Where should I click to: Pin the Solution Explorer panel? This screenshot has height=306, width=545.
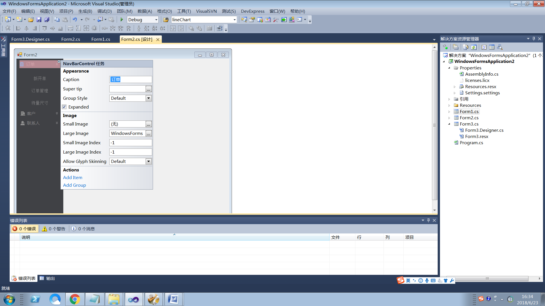coord(534,39)
